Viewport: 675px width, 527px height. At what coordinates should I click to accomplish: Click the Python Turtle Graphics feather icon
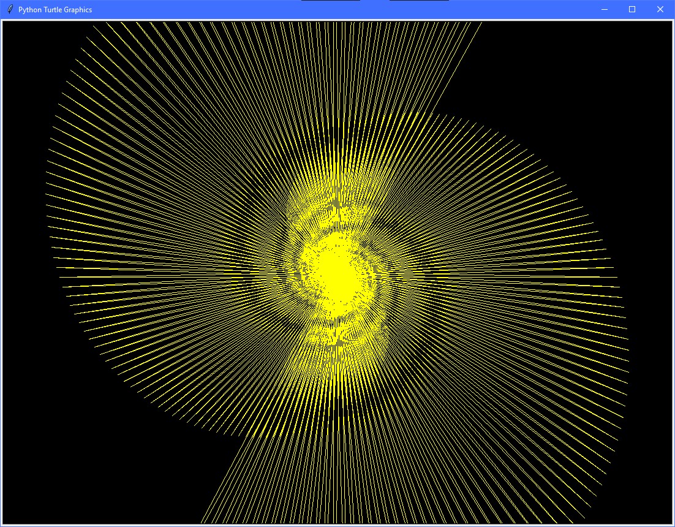(10, 9)
